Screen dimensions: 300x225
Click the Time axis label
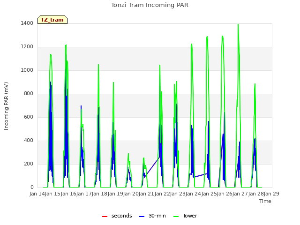[265, 201]
